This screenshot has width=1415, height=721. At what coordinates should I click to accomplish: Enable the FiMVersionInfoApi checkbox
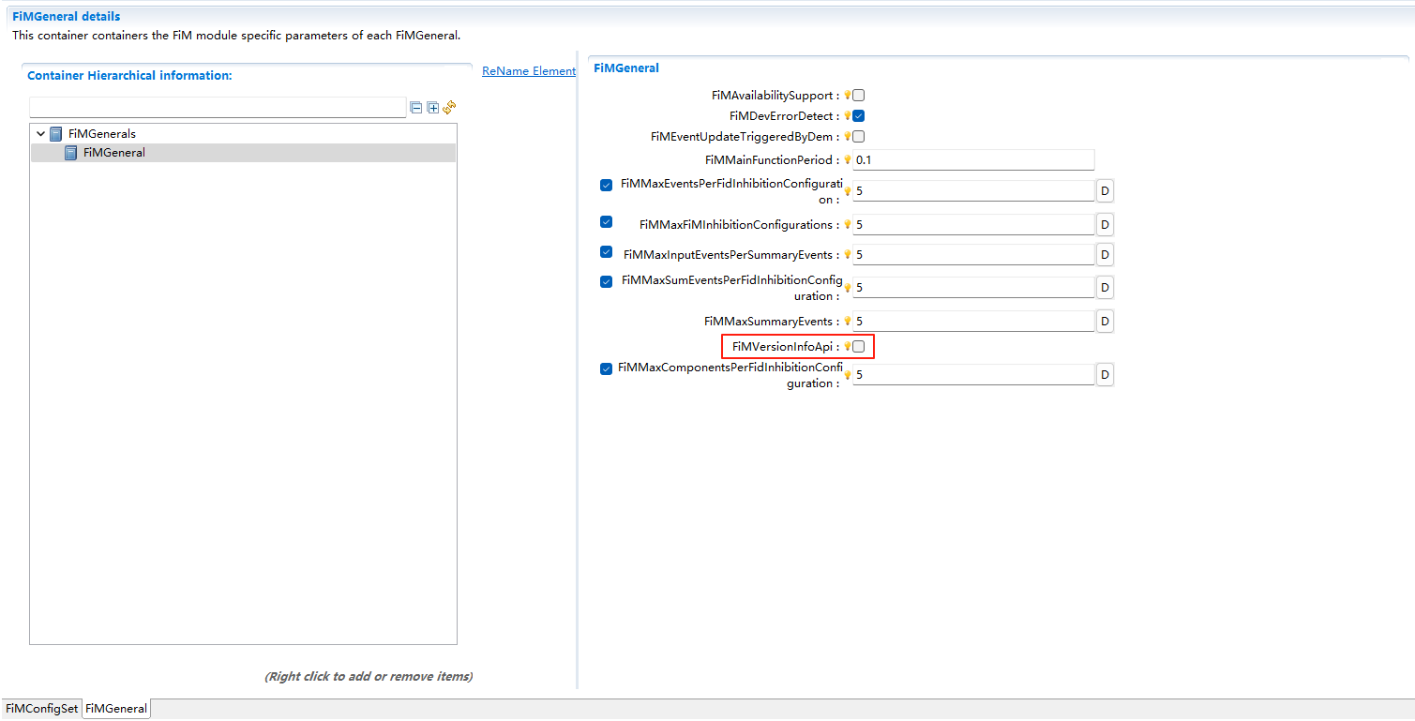(858, 346)
